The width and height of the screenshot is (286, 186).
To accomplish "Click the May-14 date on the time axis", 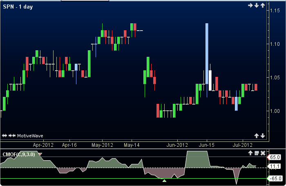I will [132, 145].
